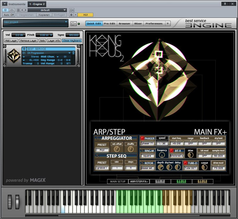Switch to the MAIN SETUP page

[x=118, y=181]
